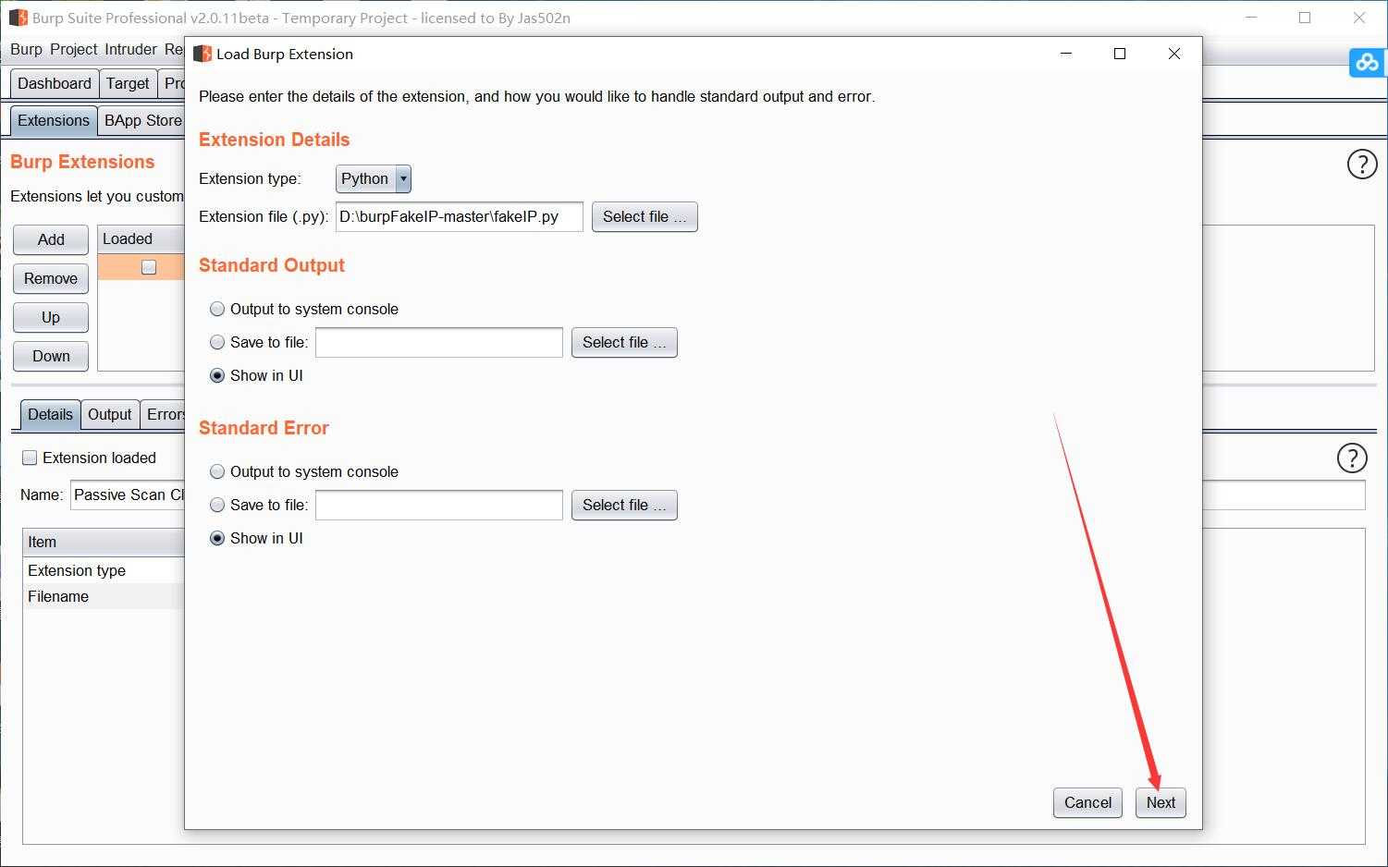Click the Up button to move extension
The height and width of the screenshot is (867, 1388).
pyautogui.click(x=51, y=317)
